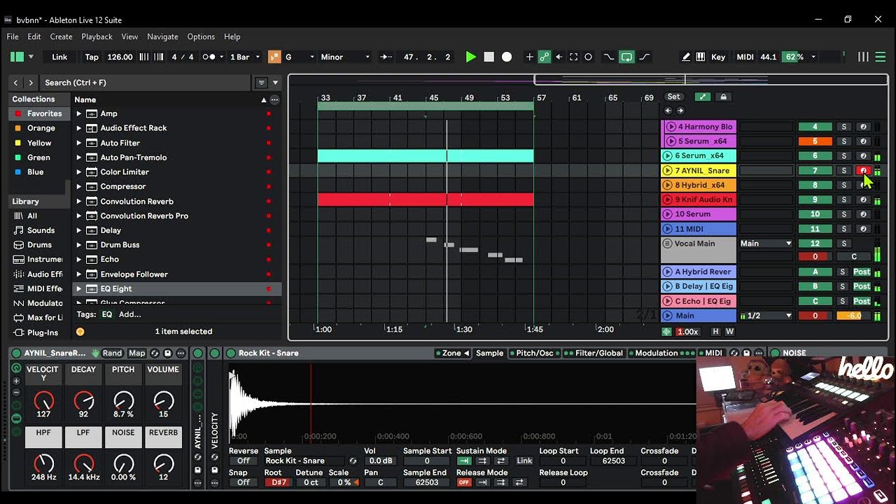Expand the Echo browser entry
This screenshot has width=896, height=504.
pos(79,259)
